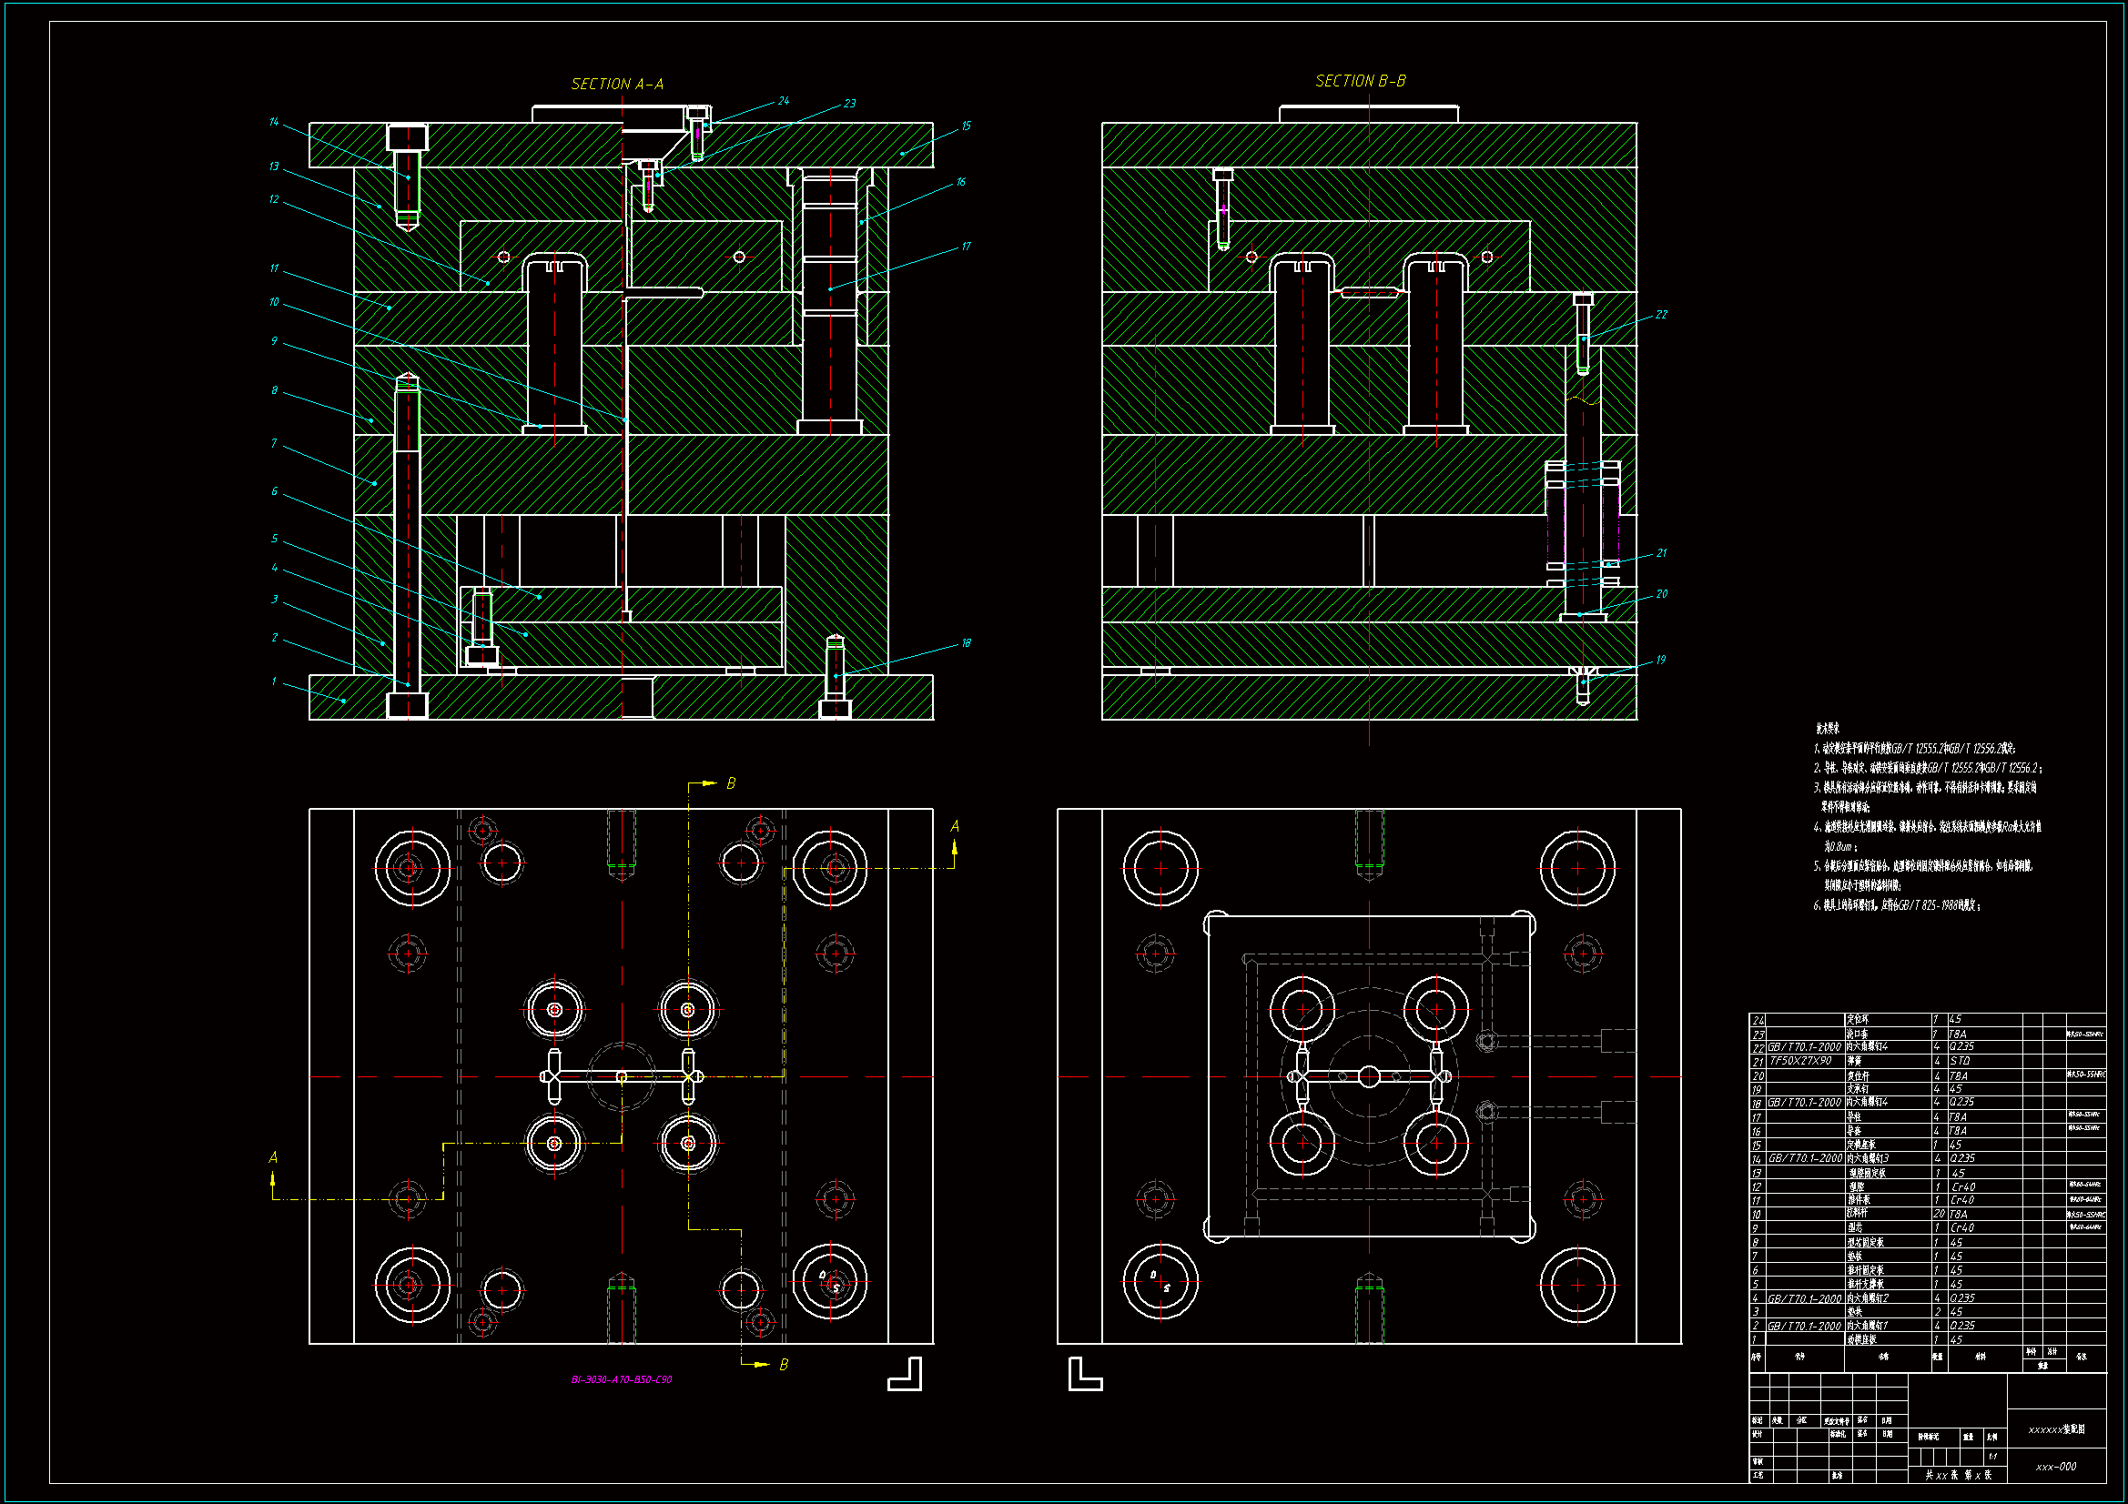Click the xxx-000 drawing number in title block
The image size is (2128, 1504).
(x=2056, y=1467)
